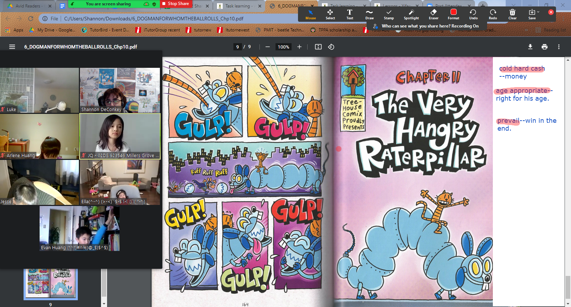Screen dimensions: 571x307
Task: Open the red Format color options
Action: [x=454, y=14]
